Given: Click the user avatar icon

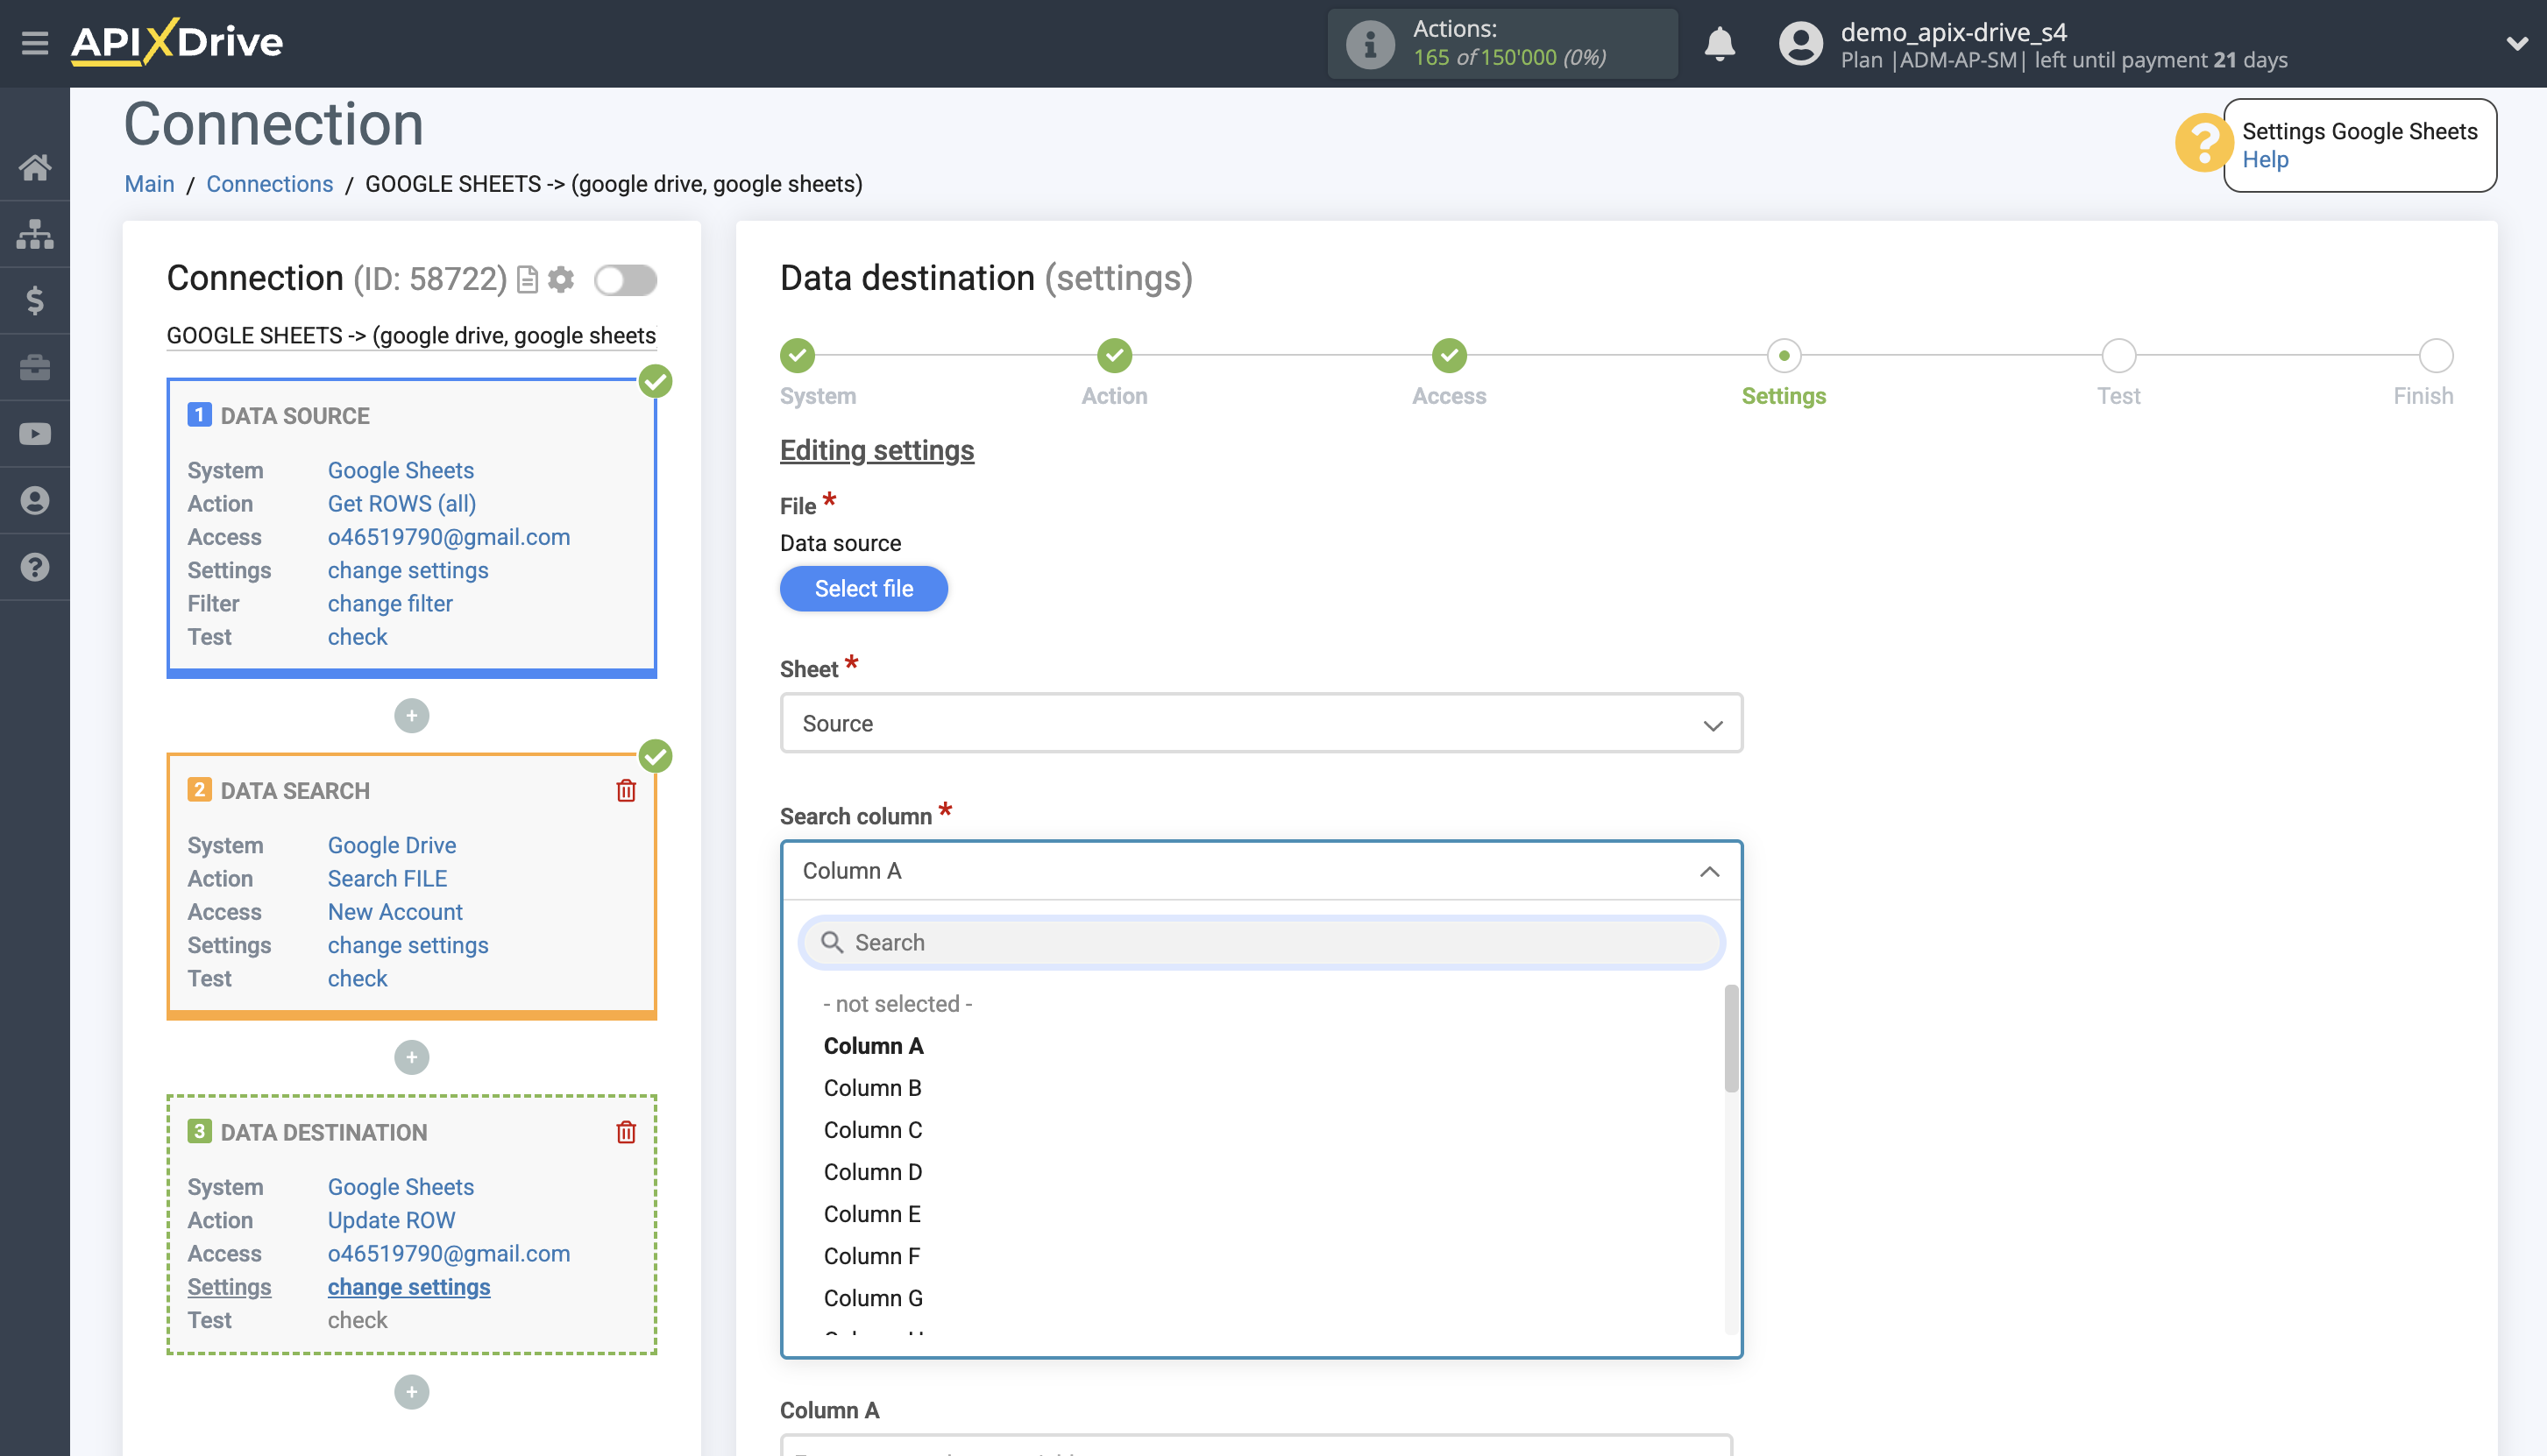Looking at the screenshot, I should pos(1801,44).
